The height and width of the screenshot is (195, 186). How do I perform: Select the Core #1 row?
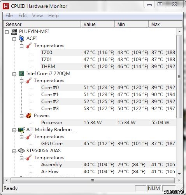click(108, 95)
